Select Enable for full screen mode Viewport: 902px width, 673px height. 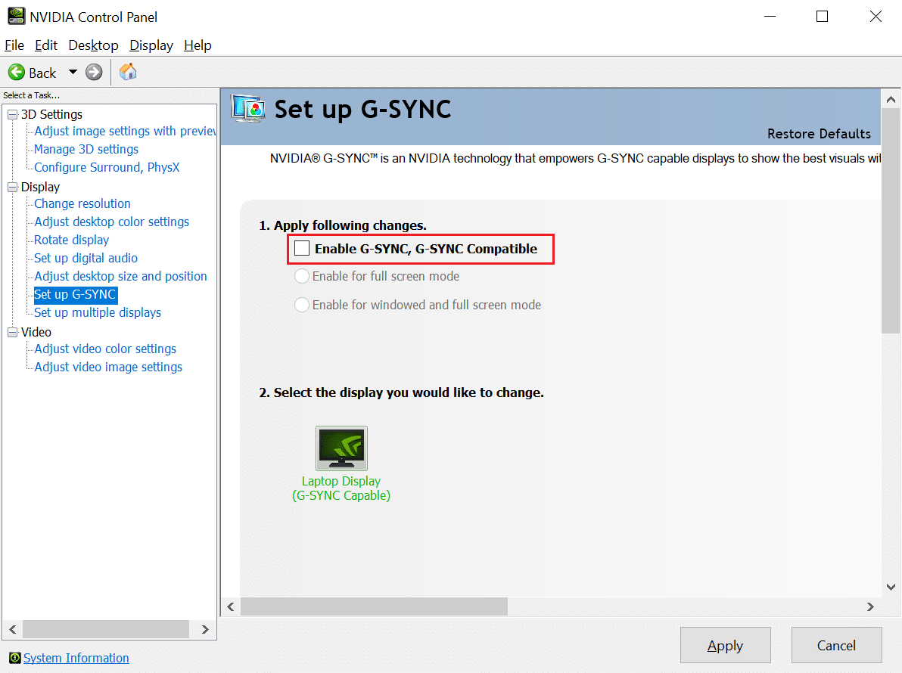pyautogui.click(x=302, y=276)
